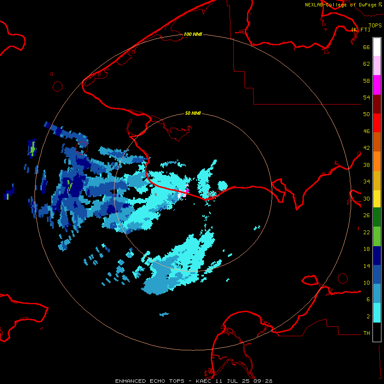Click the small red circle marker on blue echoes

[x=81, y=148]
